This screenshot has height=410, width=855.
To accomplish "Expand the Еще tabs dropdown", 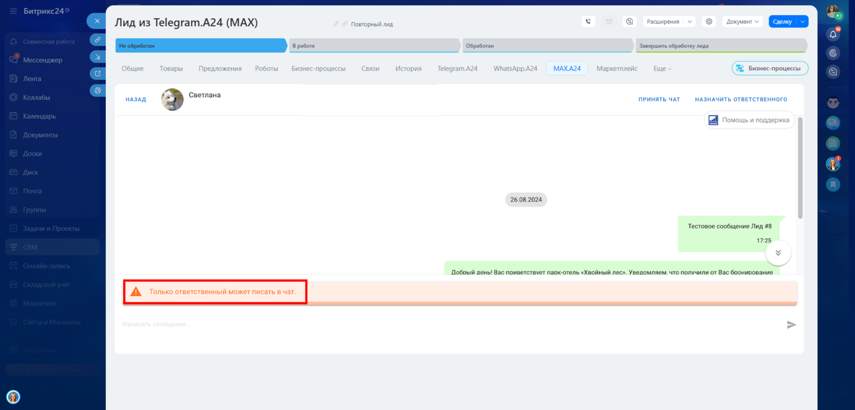I will coord(662,69).
